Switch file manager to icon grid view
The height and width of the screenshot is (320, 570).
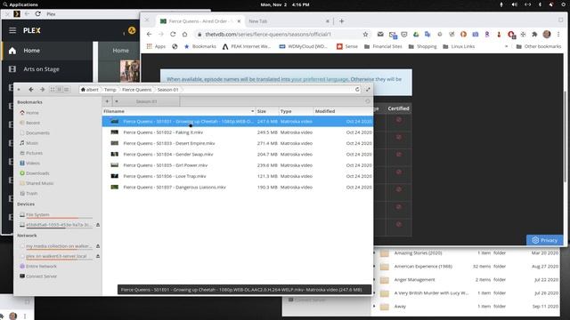[x=53, y=89]
